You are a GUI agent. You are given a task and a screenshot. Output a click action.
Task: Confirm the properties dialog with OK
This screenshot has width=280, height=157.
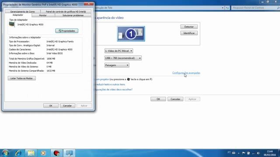[51, 106]
